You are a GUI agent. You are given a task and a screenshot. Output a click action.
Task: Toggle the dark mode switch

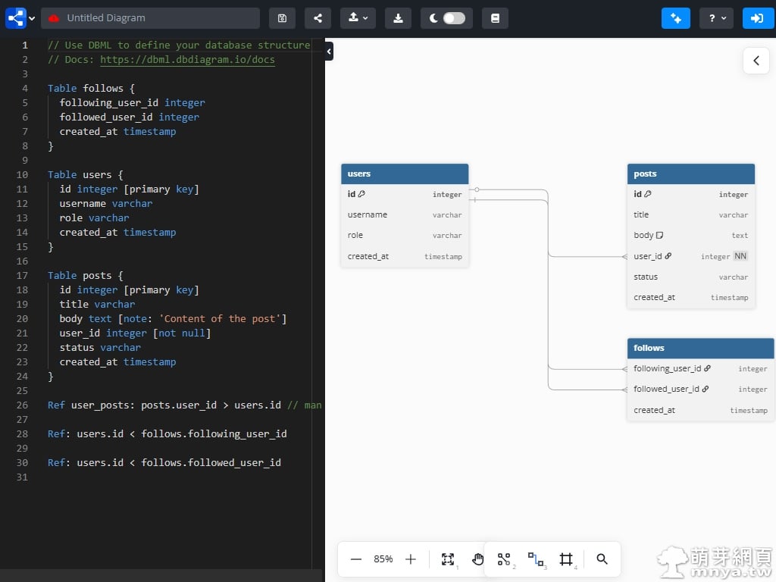453,18
